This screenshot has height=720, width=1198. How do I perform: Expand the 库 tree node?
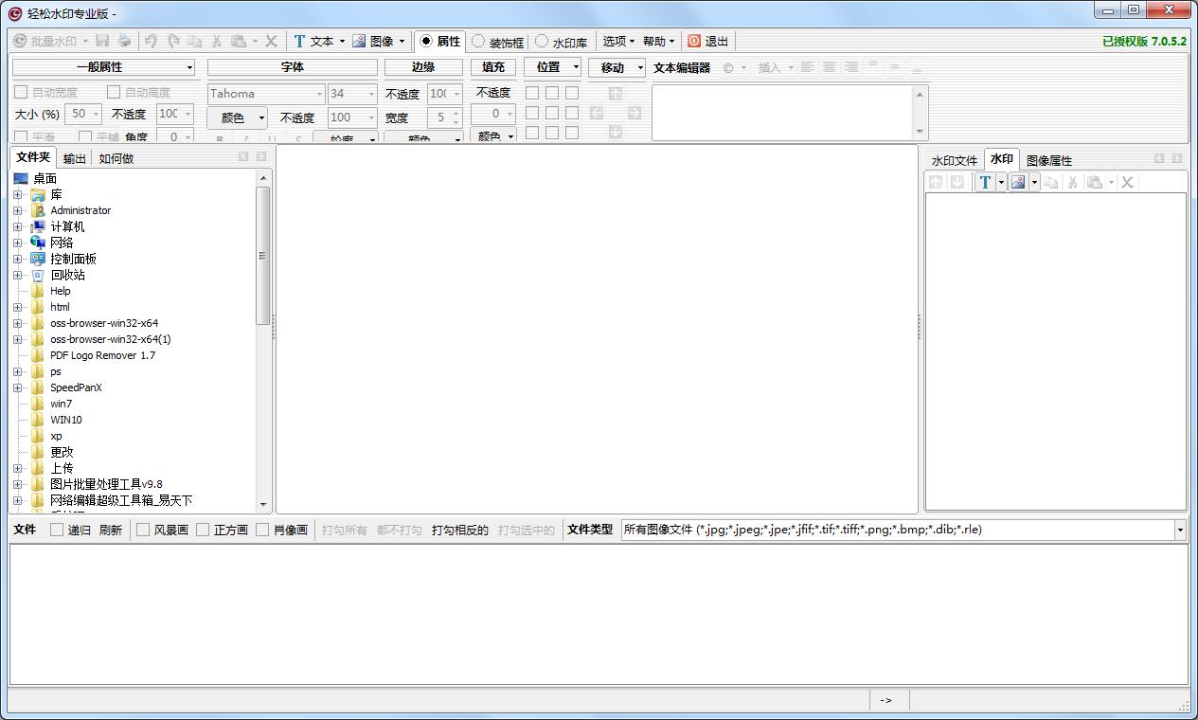tap(18, 195)
